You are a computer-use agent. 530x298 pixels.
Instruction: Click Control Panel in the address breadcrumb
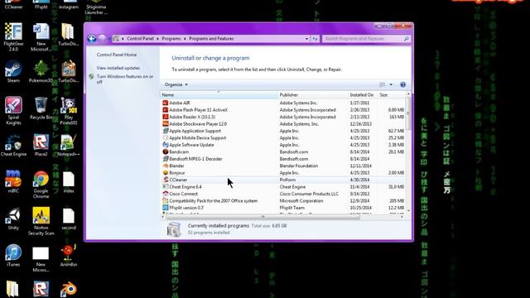pos(140,39)
